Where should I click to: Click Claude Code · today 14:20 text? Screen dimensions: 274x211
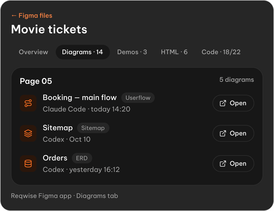pyautogui.click(x=86, y=109)
